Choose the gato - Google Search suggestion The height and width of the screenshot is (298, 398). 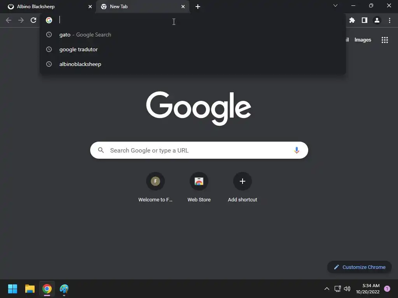pos(193,35)
